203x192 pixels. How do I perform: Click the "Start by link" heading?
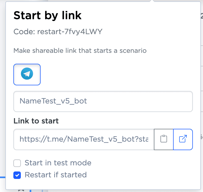pyautogui.click(x=48, y=16)
